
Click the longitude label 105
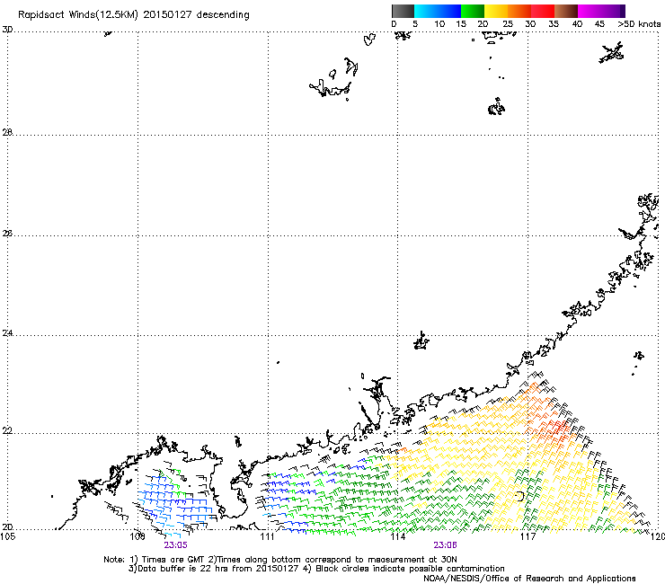tap(7, 536)
